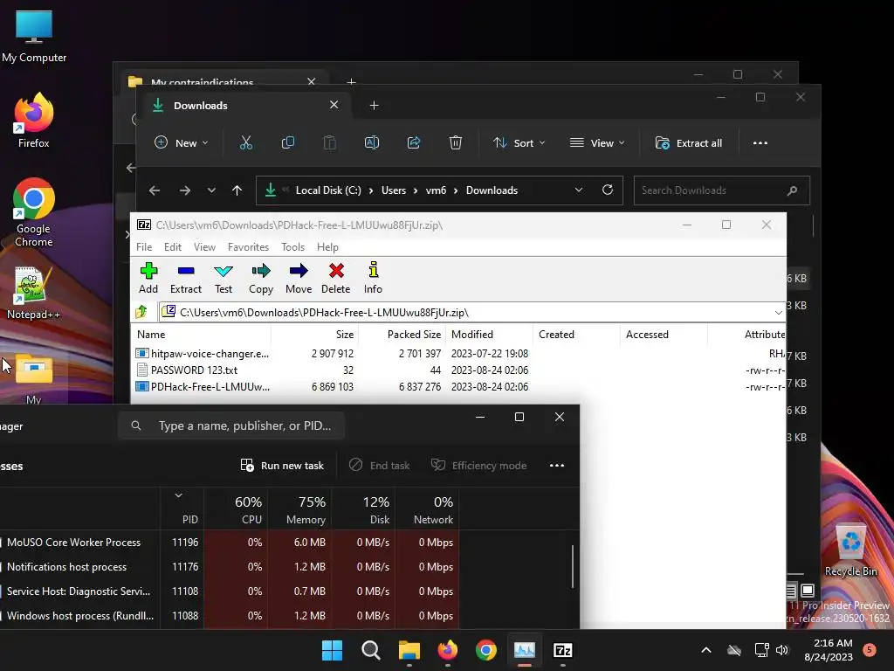The height and width of the screenshot is (671, 894).
Task: Open the View dropdown in Explorer
Action: [x=597, y=142]
